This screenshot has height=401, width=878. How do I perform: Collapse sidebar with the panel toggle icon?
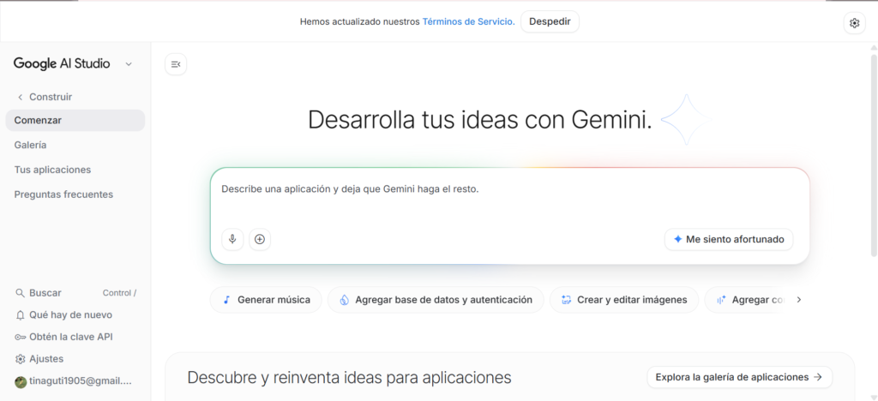[x=176, y=64]
